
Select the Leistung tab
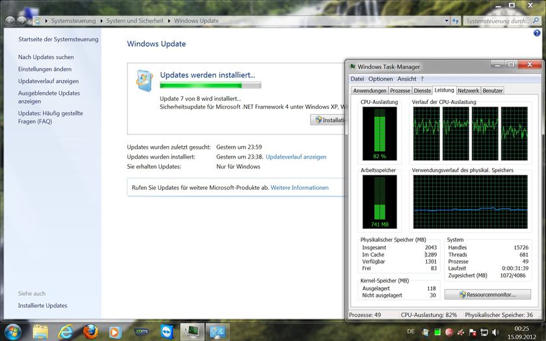(x=445, y=90)
